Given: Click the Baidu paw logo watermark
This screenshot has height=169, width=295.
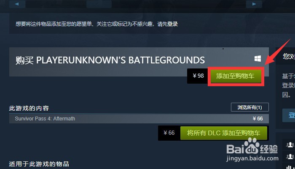Looking at the screenshot, I should pyautogui.click(x=252, y=145).
